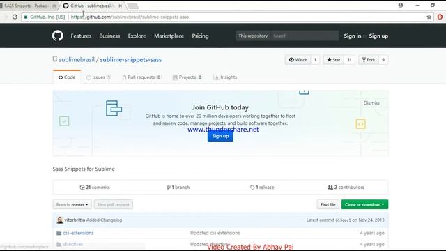Select the Code tab
Screen dimensions: 446x251
[67, 77]
